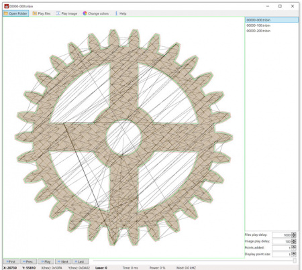
Task: Increase Points added stepper value
Action: tap(294, 247)
